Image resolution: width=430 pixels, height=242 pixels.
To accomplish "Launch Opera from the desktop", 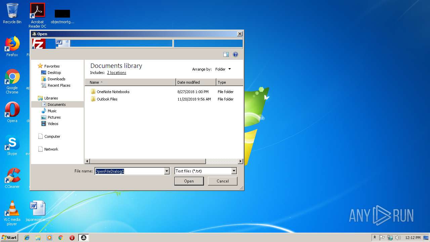I will pos(12,112).
